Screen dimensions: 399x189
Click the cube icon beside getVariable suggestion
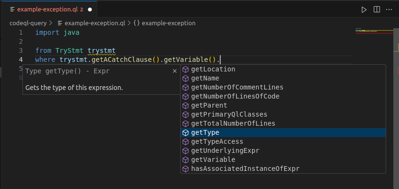pyautogui.click(x=186, y=159)
